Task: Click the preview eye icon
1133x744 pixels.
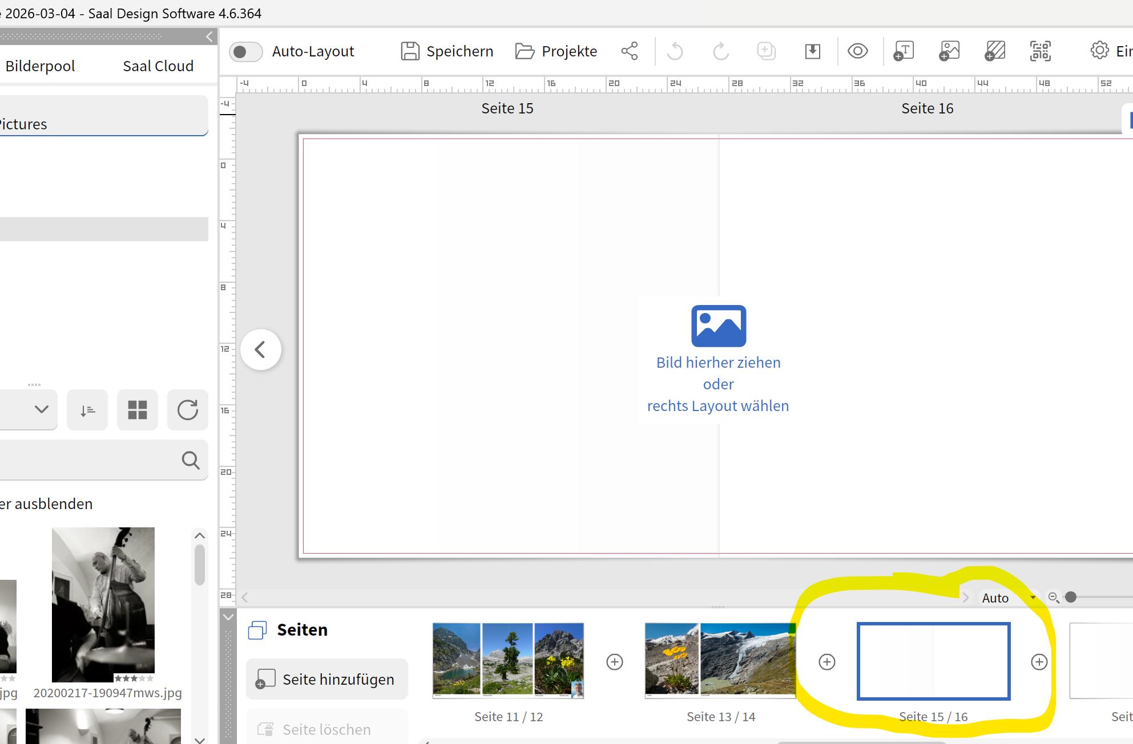Action: pyautogui.click(x=857, y=51)
